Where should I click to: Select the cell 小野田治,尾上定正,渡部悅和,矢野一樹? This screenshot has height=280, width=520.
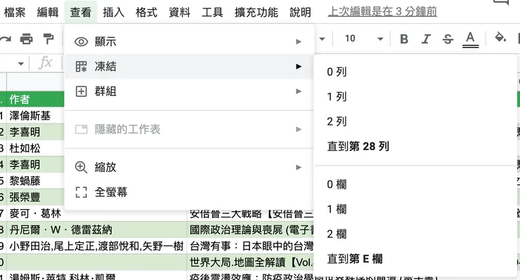96,246
